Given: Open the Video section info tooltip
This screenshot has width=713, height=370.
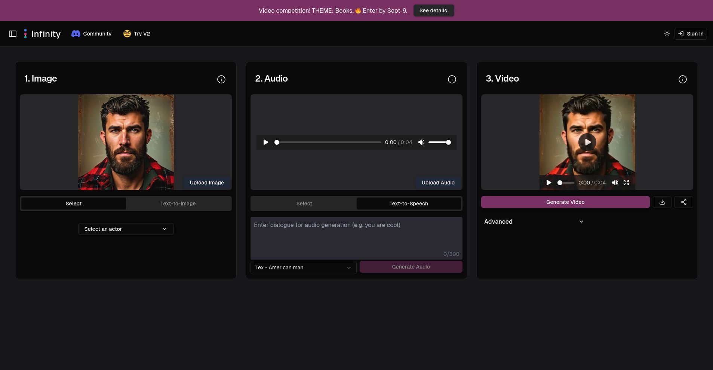Looking at the screenshot, I should coord(683,79).
